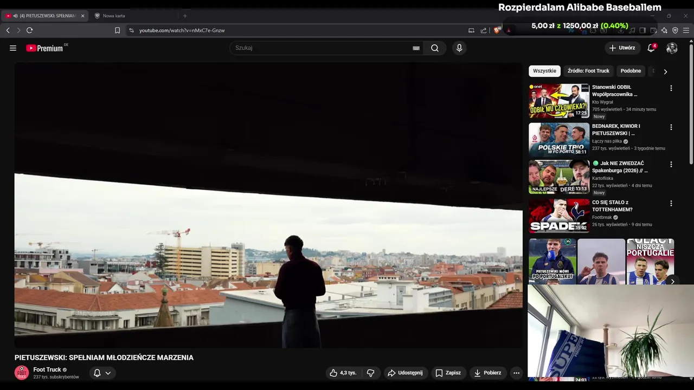
Task: Click the Zapisz save button
Action: pyautogui.click(x=448, y=373)
